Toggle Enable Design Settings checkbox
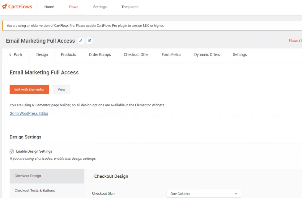Screen dimensions: 302x198 12,151
